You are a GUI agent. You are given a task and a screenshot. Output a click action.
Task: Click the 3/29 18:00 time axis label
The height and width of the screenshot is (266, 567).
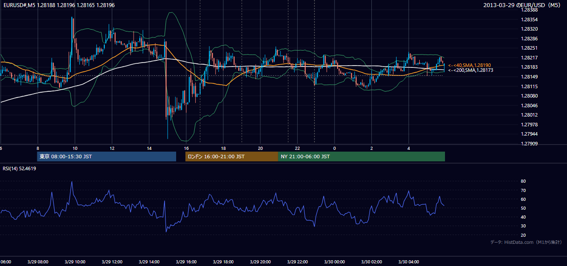coord(223,262)
